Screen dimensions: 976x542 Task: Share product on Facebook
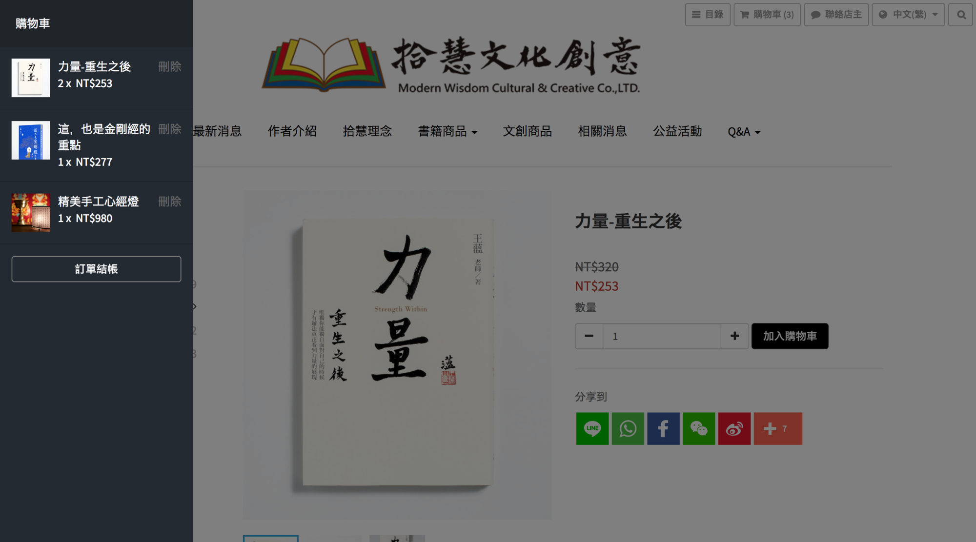tap(663, 428)
